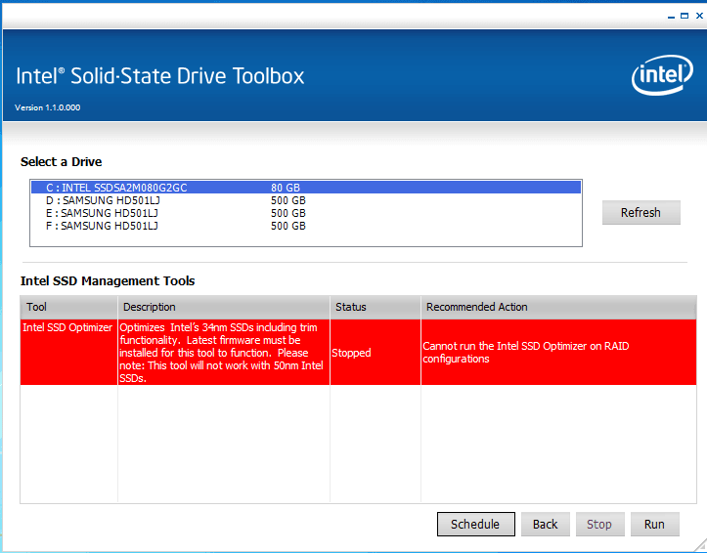Open the Schedule dialog
707x553 pixels.
coord(475,525)
